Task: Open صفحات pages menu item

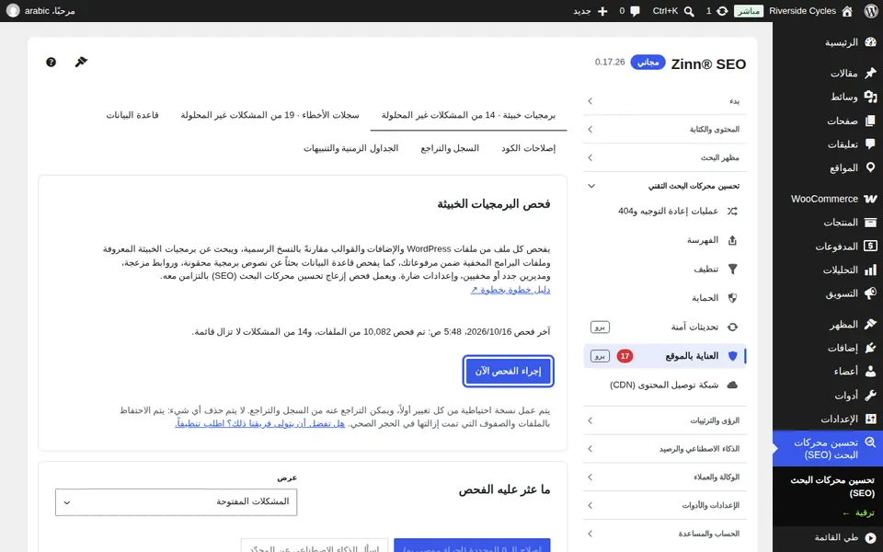Action: click(828, 121)
